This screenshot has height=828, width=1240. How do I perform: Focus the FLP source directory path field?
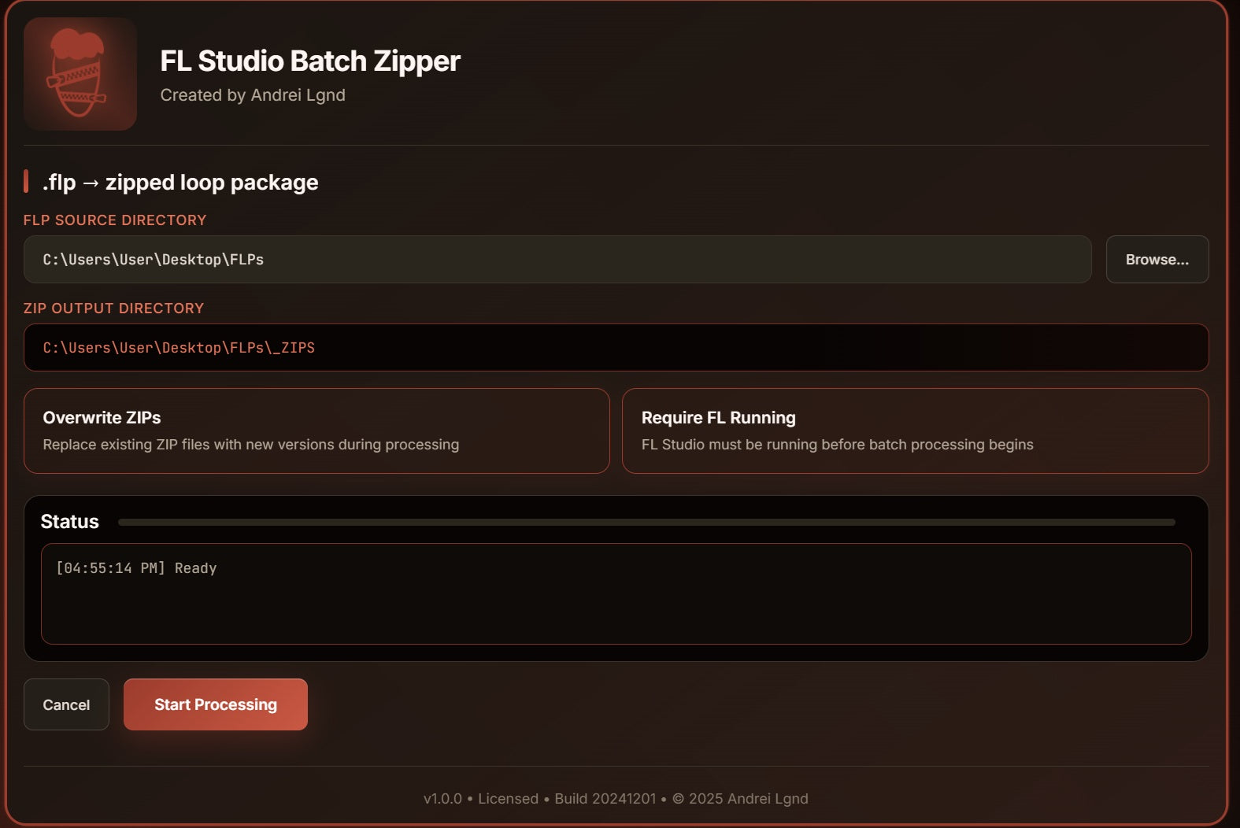point(557,260)
